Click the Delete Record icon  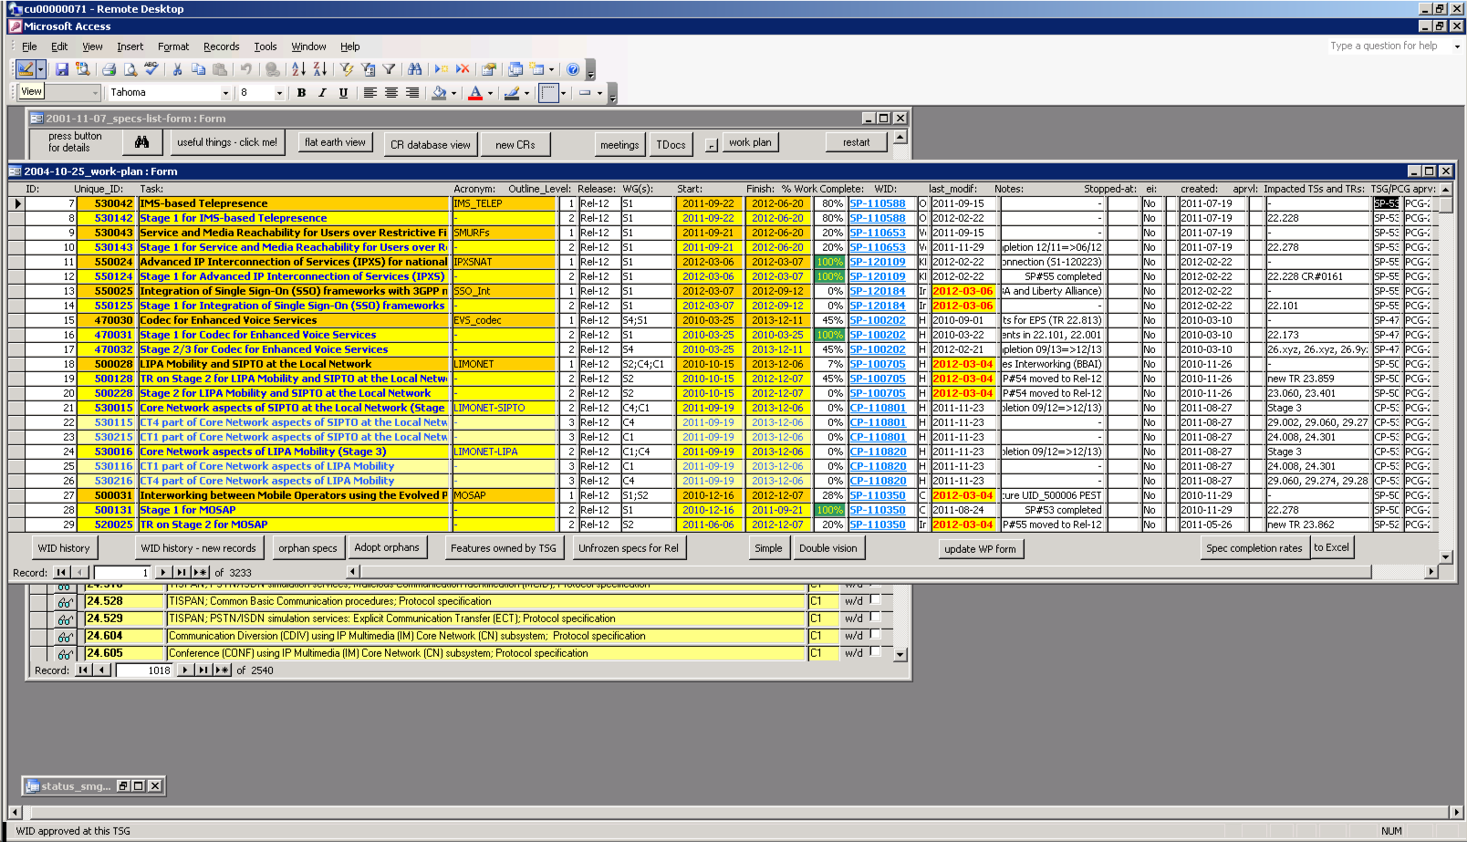[463, 69]
